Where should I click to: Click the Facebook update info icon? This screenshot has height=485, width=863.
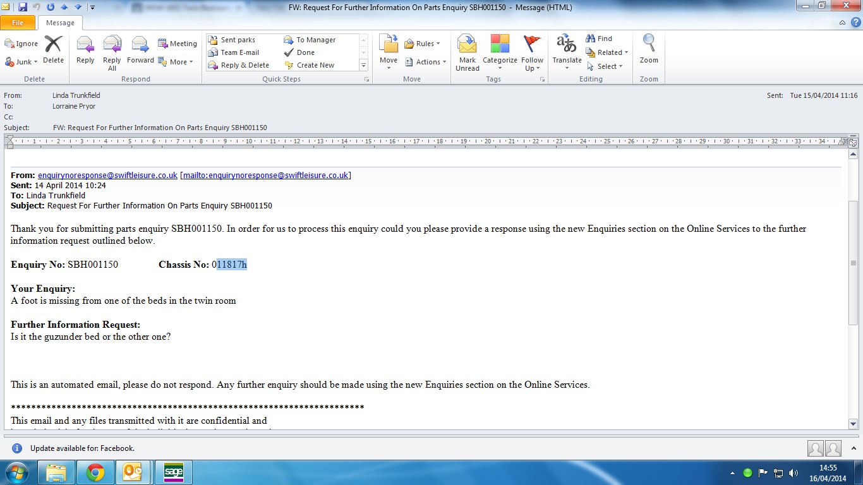click(17, 448)
